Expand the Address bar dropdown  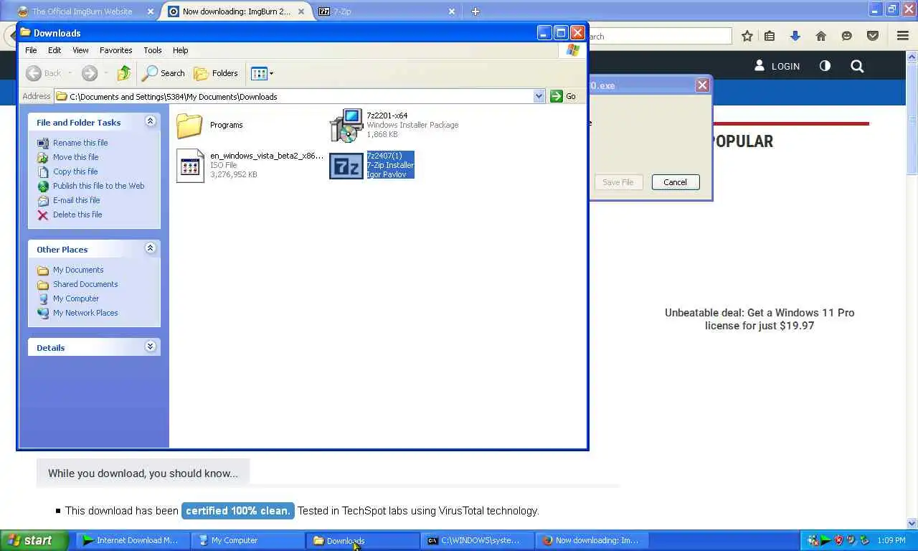click(x=539, y=96)
